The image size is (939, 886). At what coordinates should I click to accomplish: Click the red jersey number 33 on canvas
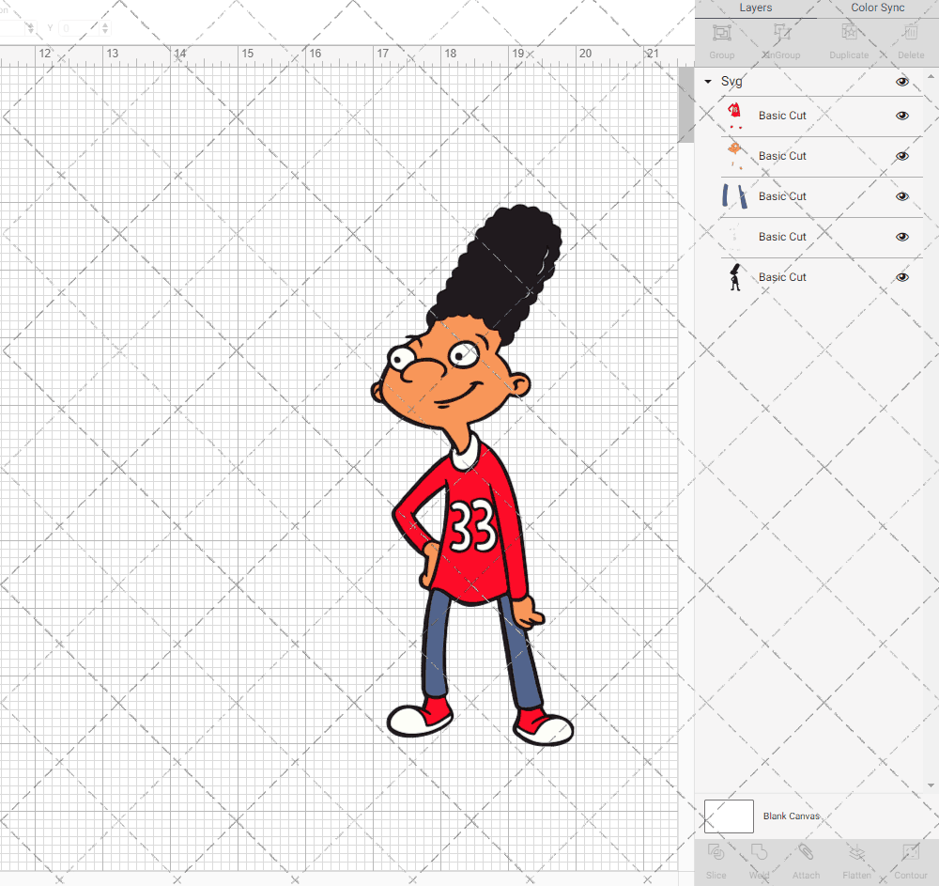(x=472, y=526)
